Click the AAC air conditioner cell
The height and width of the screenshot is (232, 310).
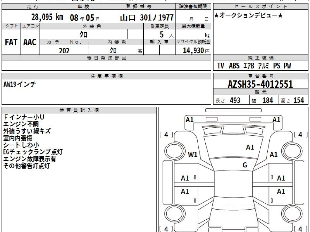point(30,42)
